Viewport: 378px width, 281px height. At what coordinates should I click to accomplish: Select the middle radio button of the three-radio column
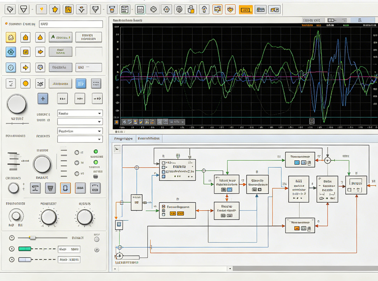click(x=77, y=163)
